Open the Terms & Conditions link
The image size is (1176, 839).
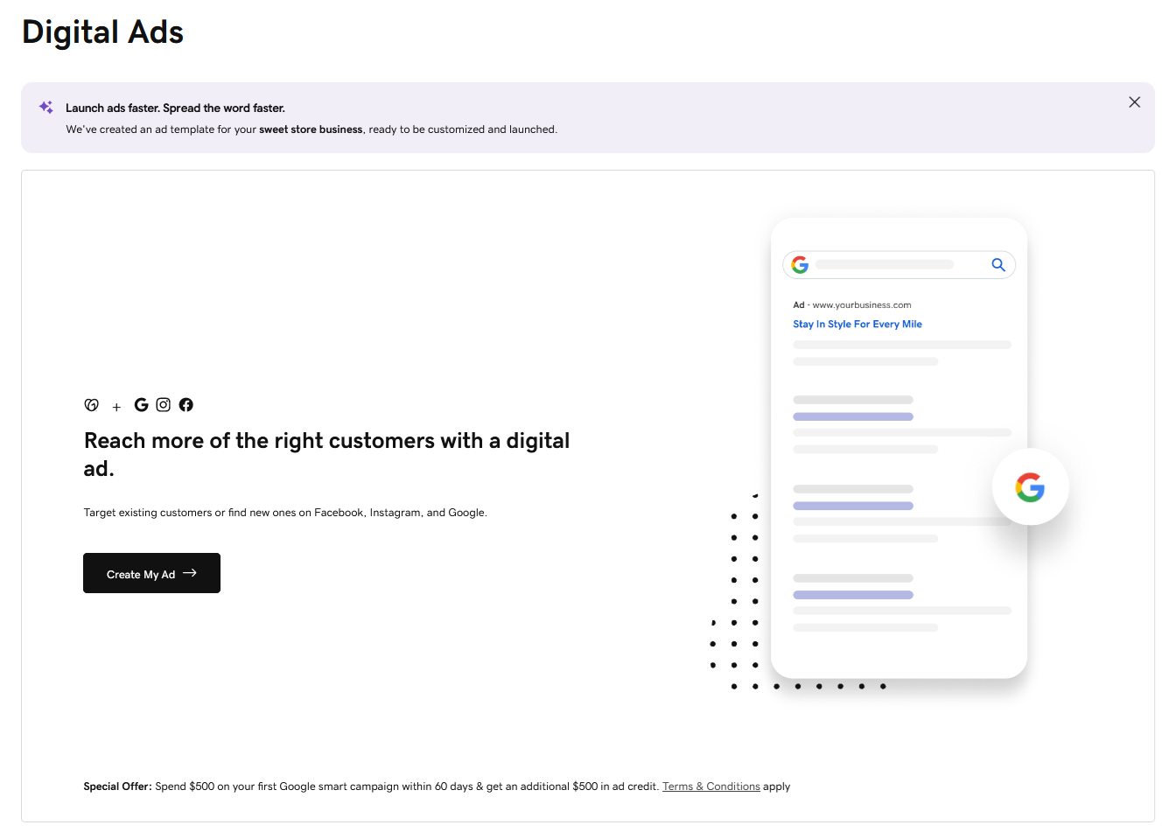(x=710, y=787)
